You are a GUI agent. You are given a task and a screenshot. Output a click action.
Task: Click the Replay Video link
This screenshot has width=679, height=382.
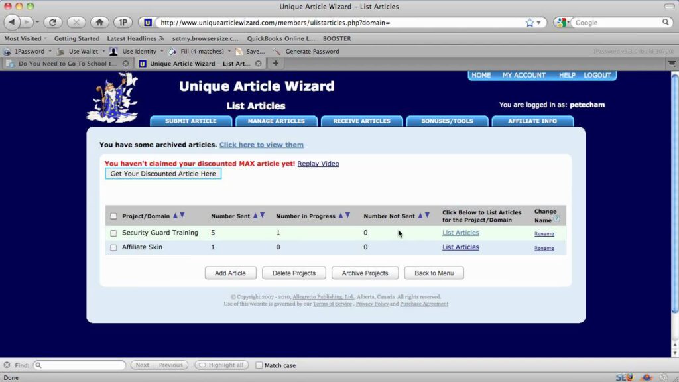(318, 164)
